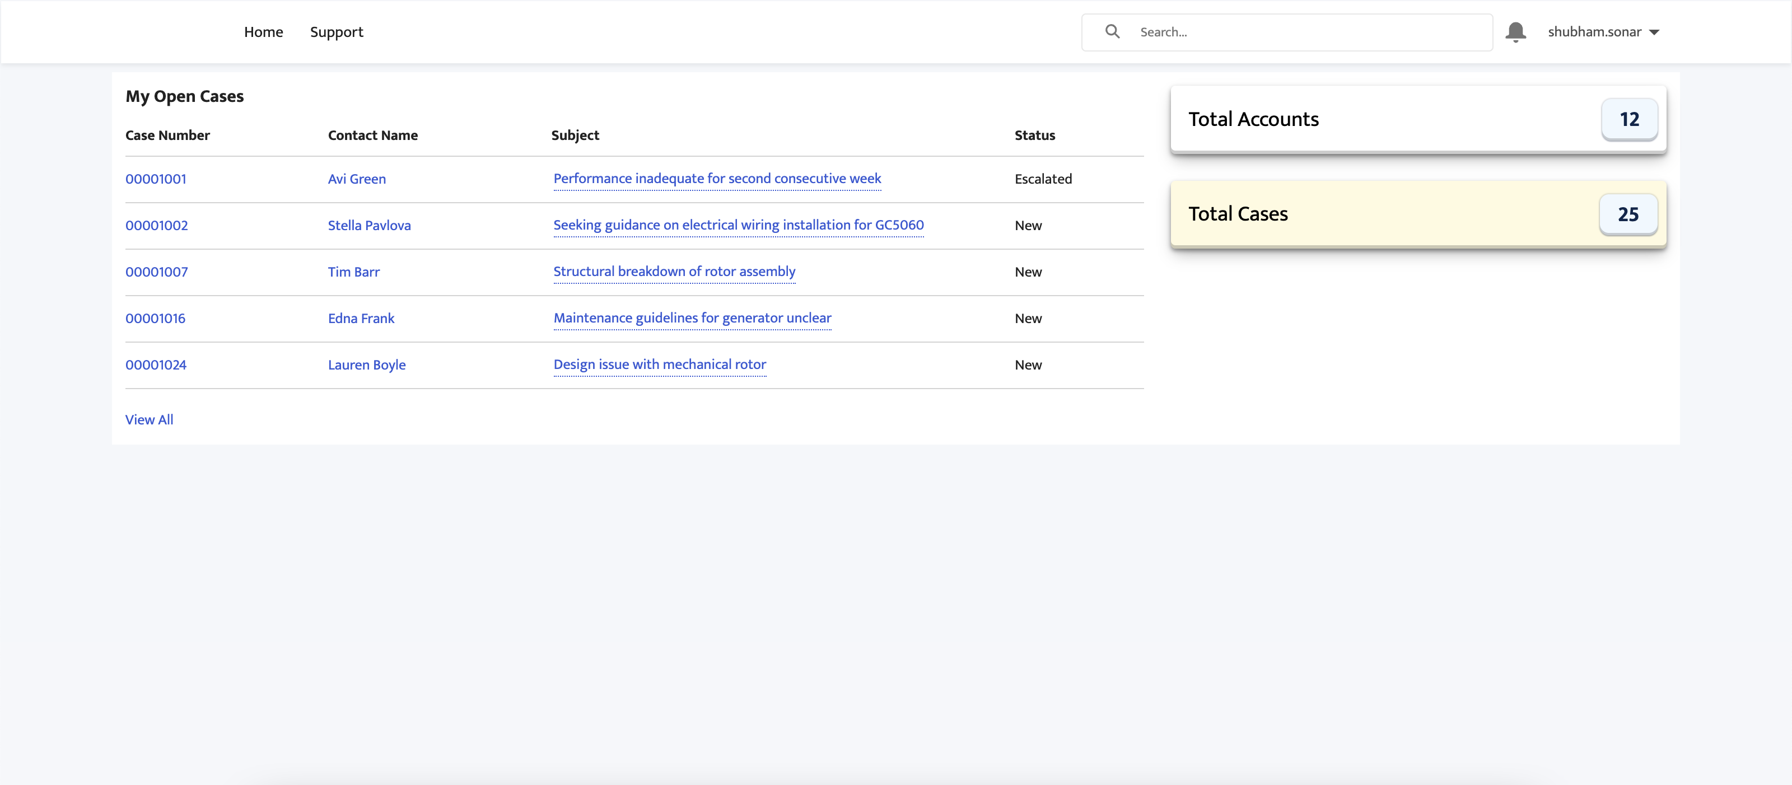1792x785 pixels.
Task: Open subject Seeking guidance on electrical wiring installation
Action: point(739,225)
